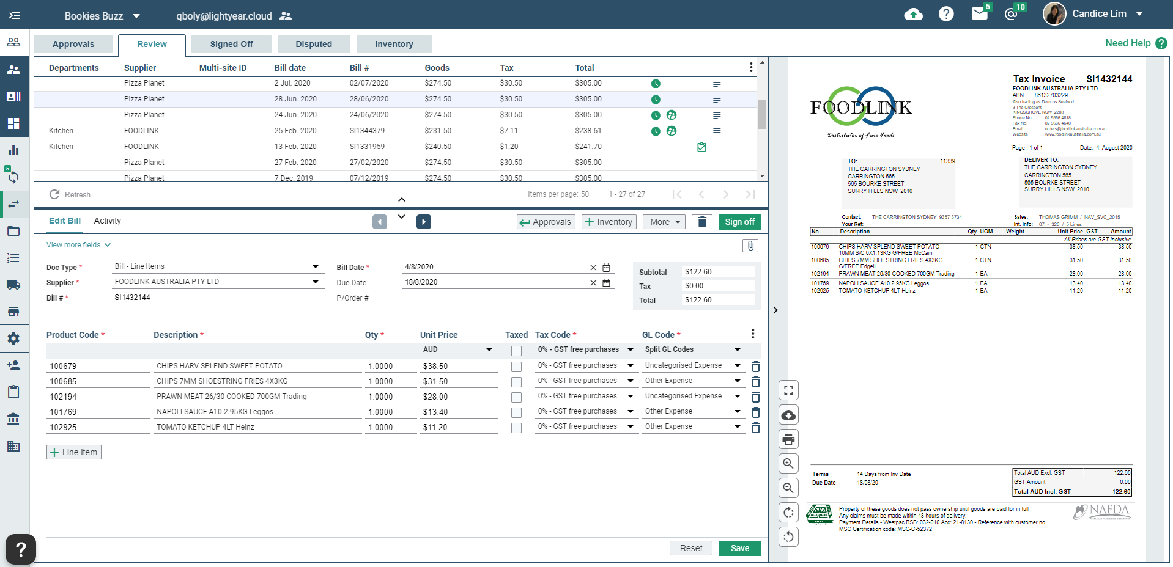Open the help question mark in top bar

[x=946, y=14]
